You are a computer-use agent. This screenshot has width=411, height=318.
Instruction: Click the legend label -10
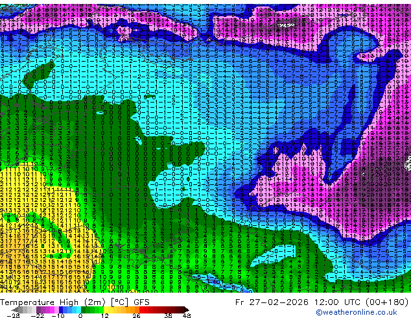58,315
